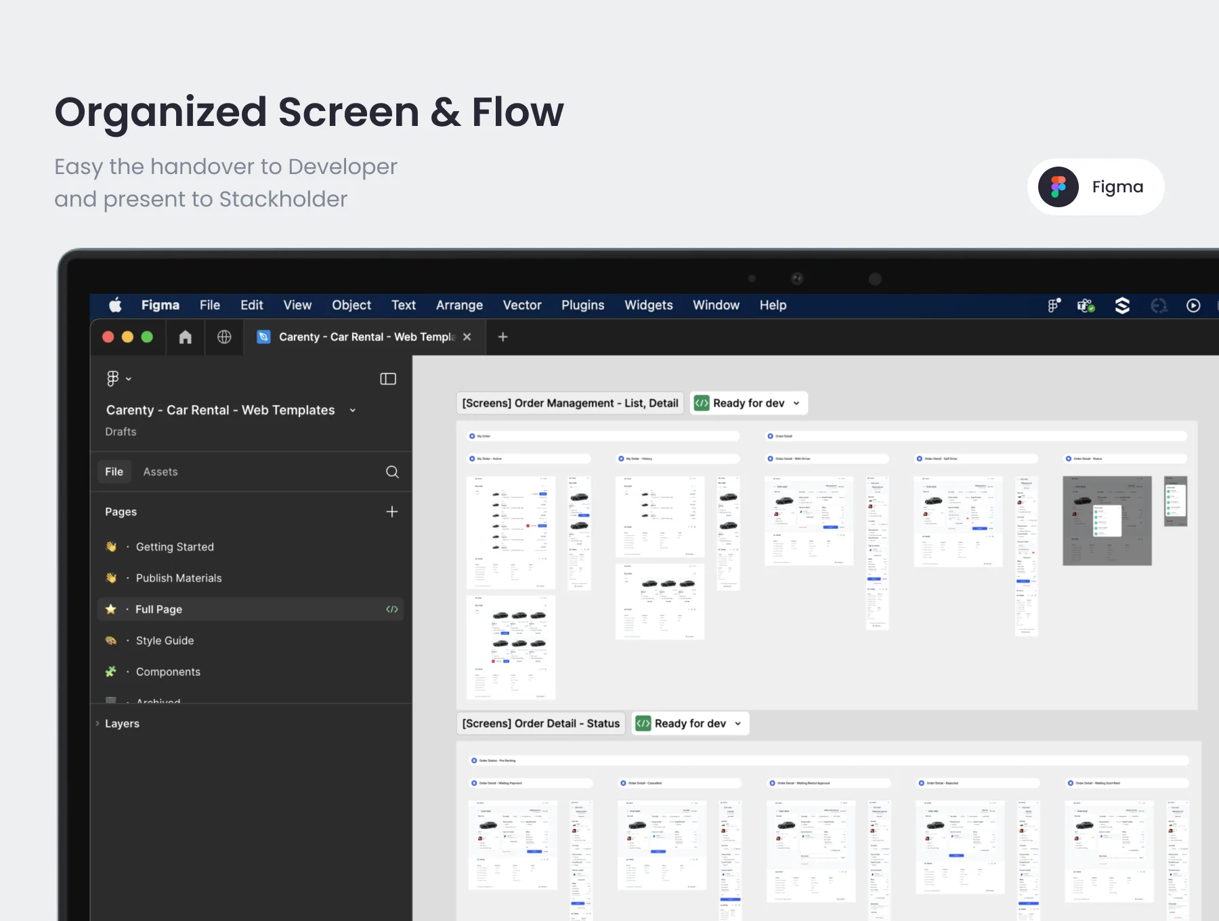The height and width of the screenshot is (921, 1219).
Task: Open the Object menu
Action: pyautogui.click(x=351, y=305)
